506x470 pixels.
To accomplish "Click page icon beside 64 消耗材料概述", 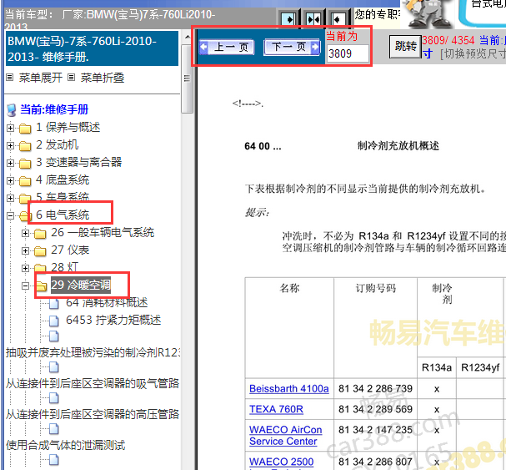I will (54, 304).
